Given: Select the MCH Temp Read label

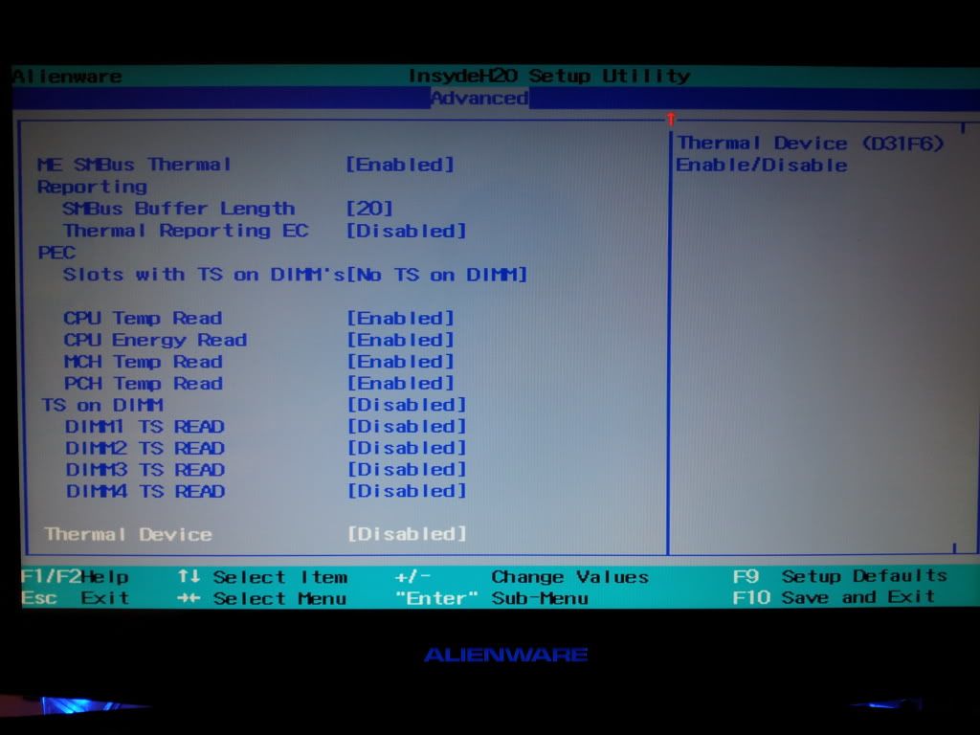Looking at the screenshot, I should 144,362.
